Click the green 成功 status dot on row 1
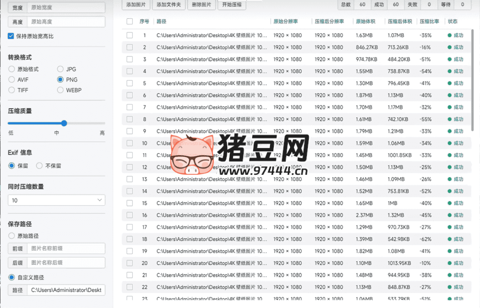480x308 pixels. point(450,35)
